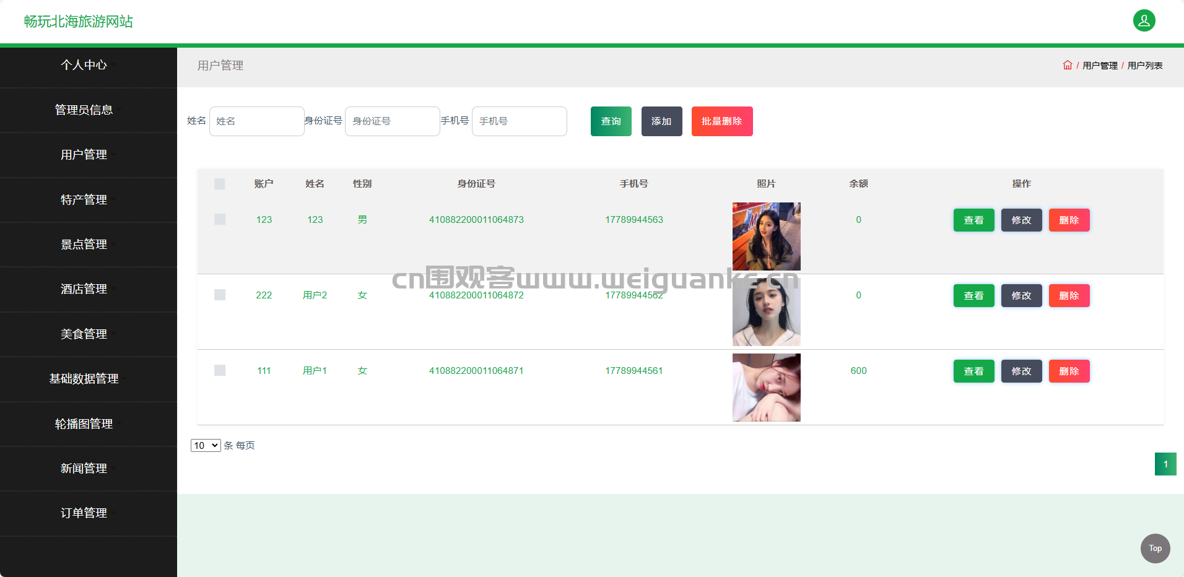Click the home icon in breadcrumb
1184x577 pixels.
(x=1067, y=65)
